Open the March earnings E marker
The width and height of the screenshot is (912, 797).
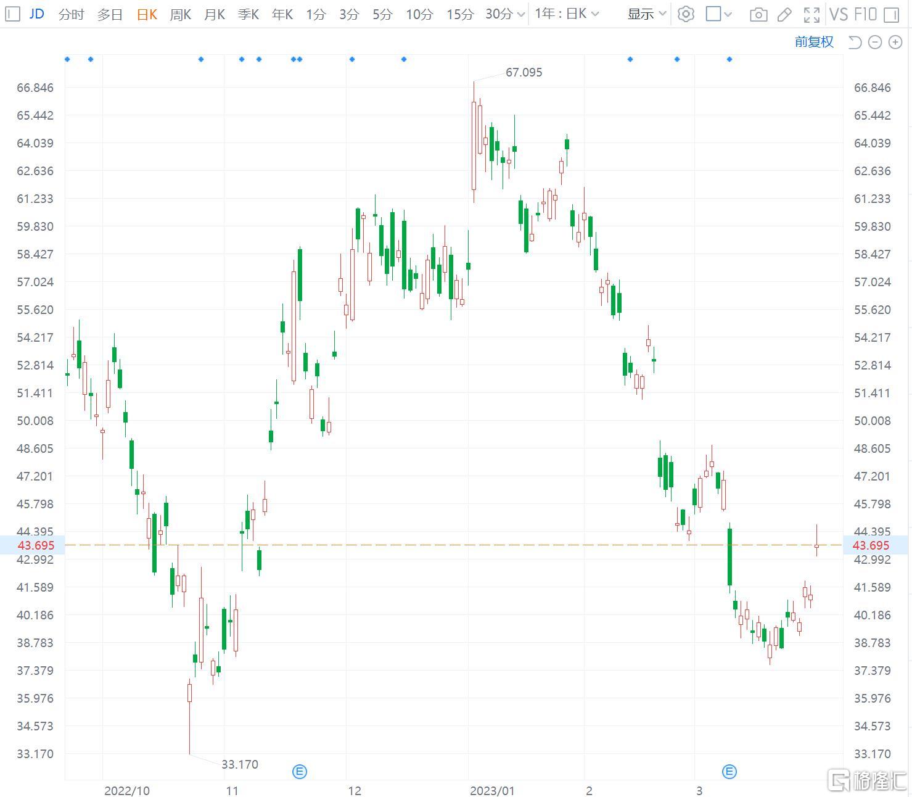[729, 771]
